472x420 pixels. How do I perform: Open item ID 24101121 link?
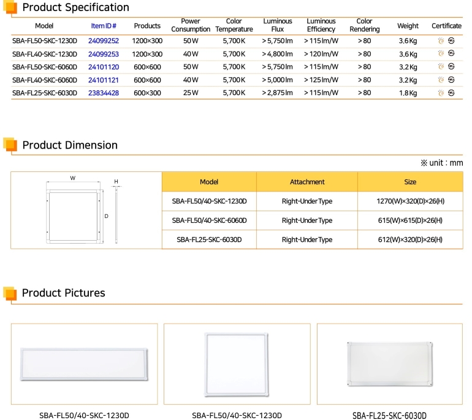(104, 80)
